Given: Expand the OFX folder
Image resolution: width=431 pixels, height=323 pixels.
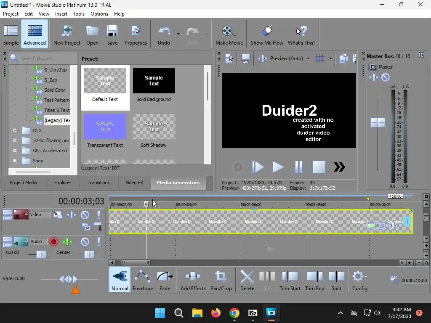Looking at the screenshot, I should [15, 130].
